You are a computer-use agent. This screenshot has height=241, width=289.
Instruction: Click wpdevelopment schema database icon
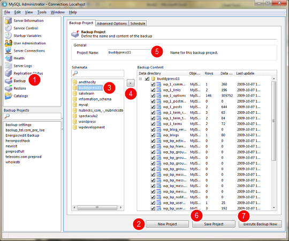pos(74,127)
